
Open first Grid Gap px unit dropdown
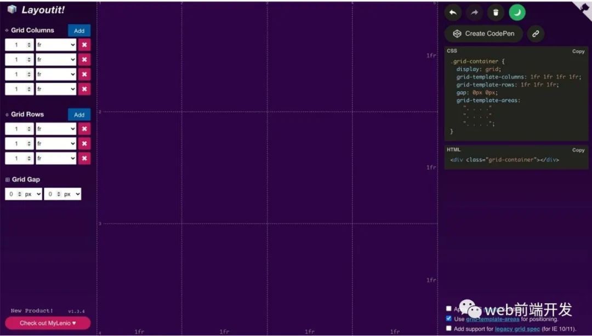click(x=32, y=194)
